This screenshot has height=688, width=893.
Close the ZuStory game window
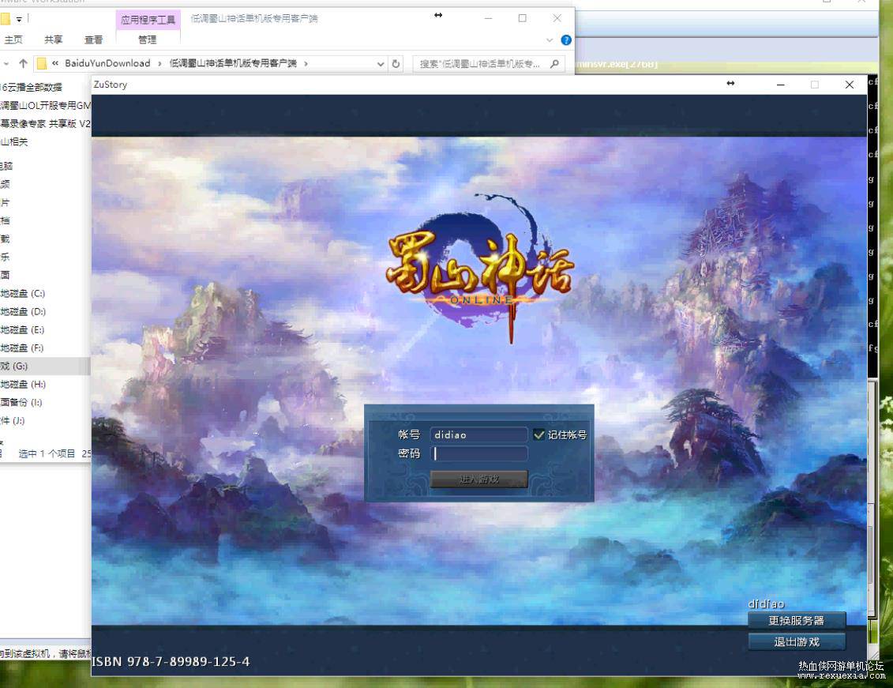849,85
